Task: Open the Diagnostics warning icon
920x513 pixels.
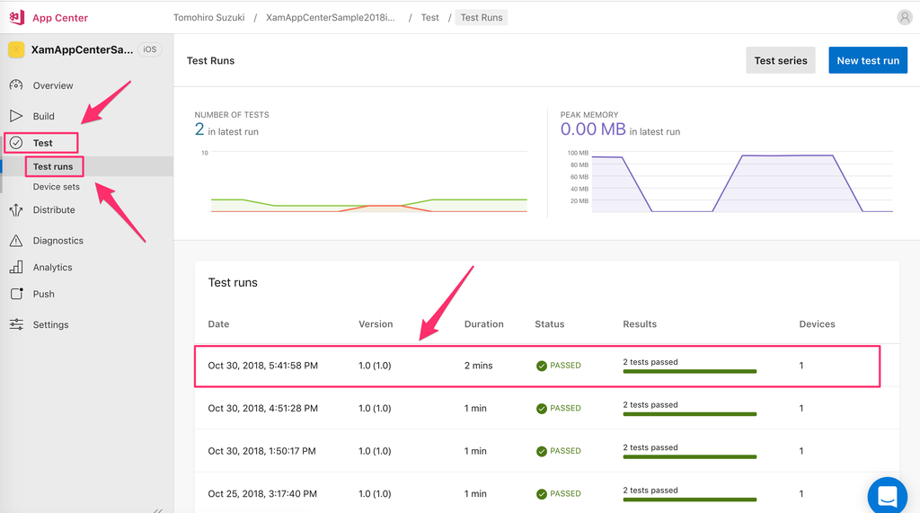Action: 16,241
